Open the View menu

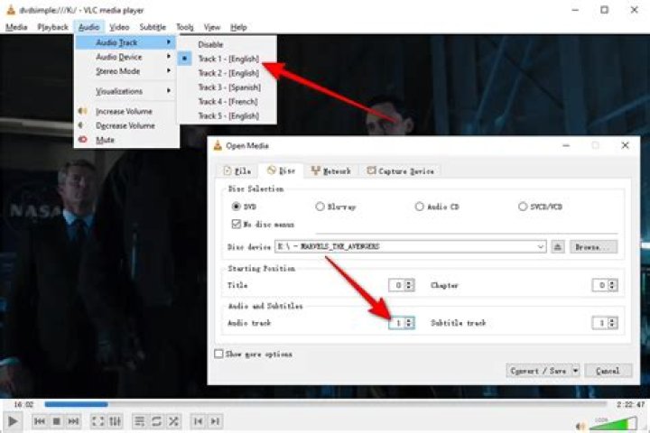(x=212, y=27)
